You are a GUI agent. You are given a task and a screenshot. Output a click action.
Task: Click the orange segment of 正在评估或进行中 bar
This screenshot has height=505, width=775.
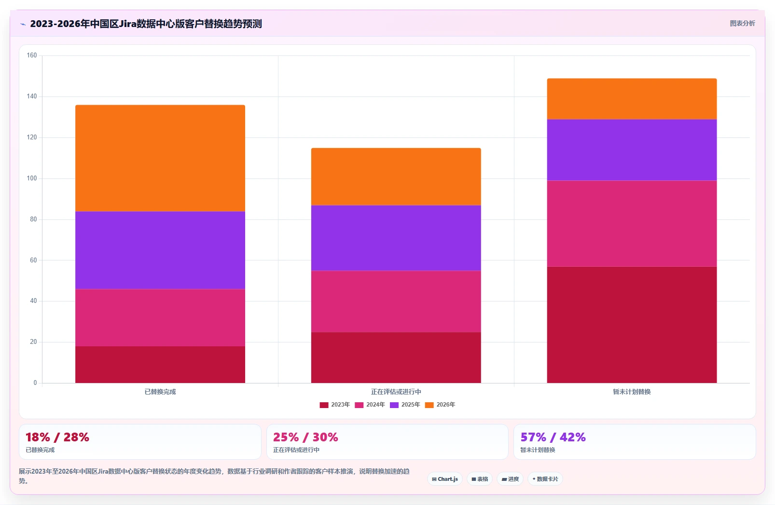396,177
